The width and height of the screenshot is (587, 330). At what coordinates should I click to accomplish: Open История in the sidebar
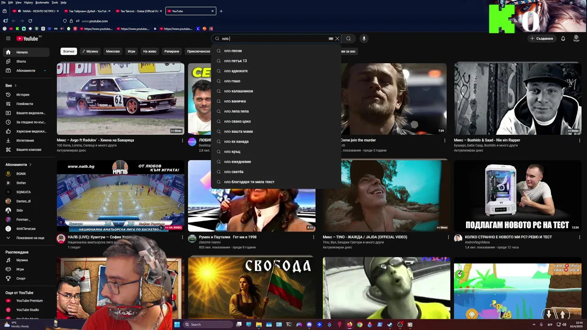tap(26, 95)
